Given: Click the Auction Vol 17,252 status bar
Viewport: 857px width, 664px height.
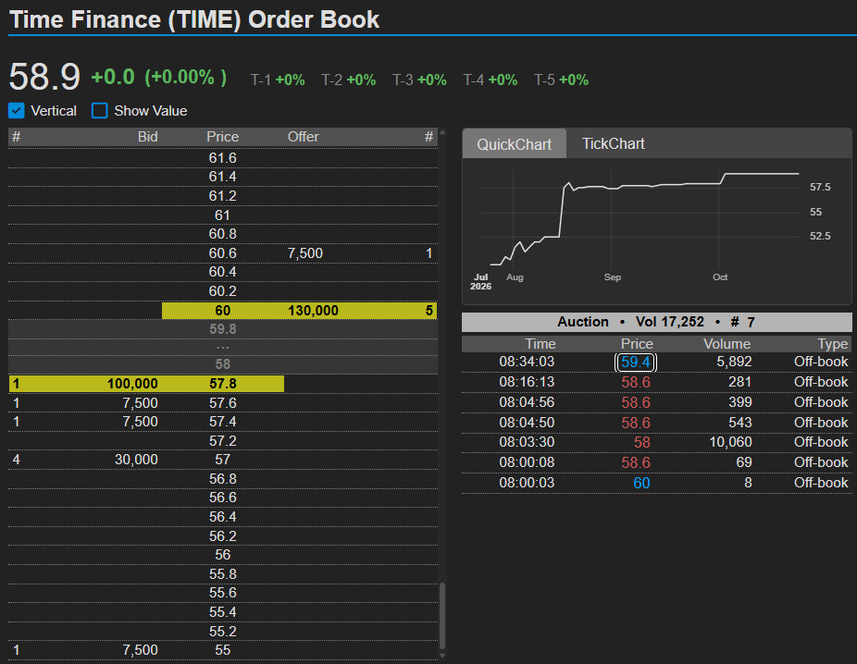Looking at the screenshot, I should [x=656, y=322].
